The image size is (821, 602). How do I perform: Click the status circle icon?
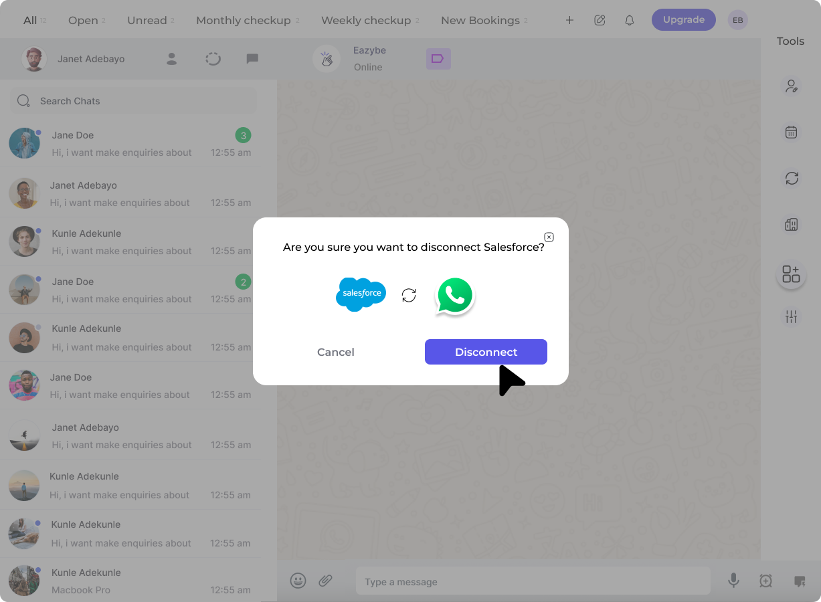pyautogui.click(x=213, y=59)
